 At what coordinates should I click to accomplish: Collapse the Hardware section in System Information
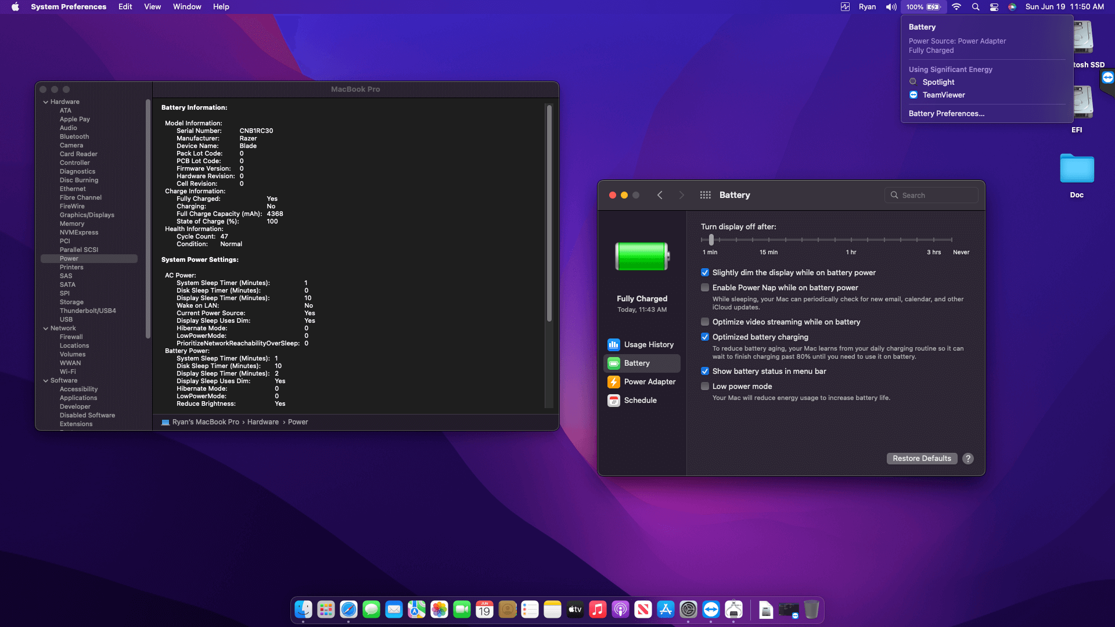(46, 102)
